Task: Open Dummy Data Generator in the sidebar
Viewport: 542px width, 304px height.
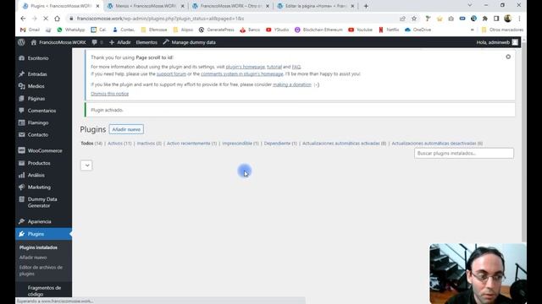Action: point(42,203)
